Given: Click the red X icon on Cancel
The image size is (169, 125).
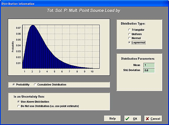Looking at the screenshot, I should tap(147, 119).
